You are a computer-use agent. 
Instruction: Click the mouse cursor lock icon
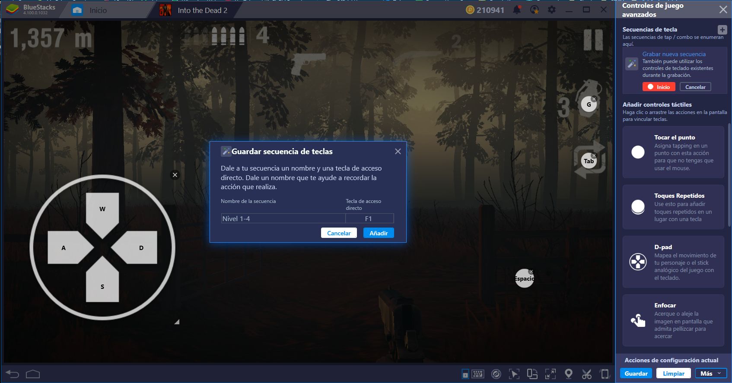[514, 374]
